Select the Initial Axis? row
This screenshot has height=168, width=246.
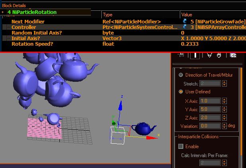[124, 38]
